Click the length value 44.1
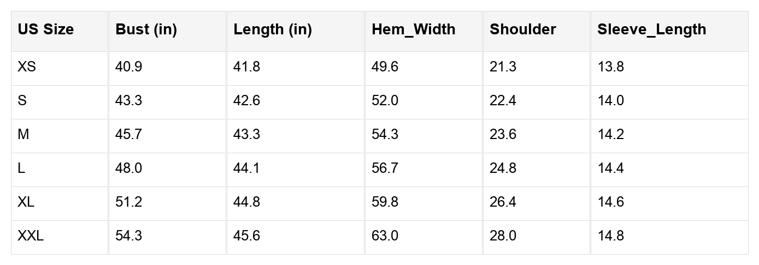The height and width of the screenshot is (265, 759). 247,168
